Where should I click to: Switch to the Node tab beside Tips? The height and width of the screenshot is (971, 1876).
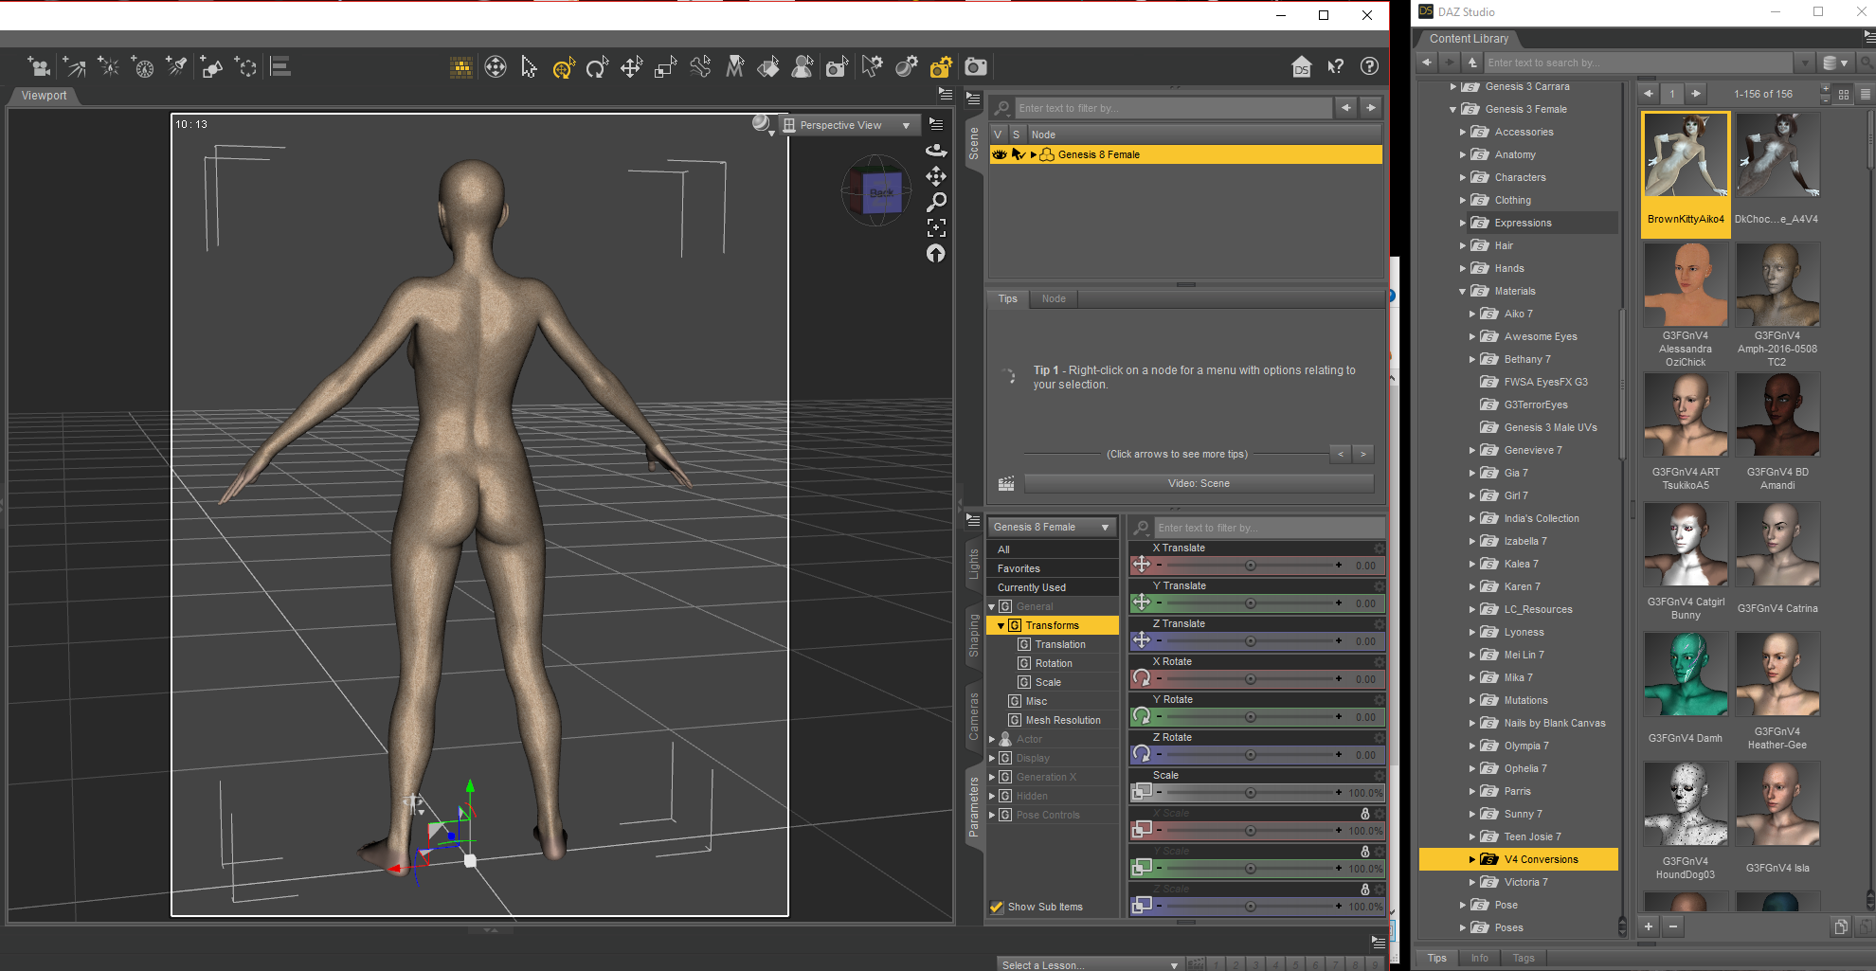[1054, 298]
